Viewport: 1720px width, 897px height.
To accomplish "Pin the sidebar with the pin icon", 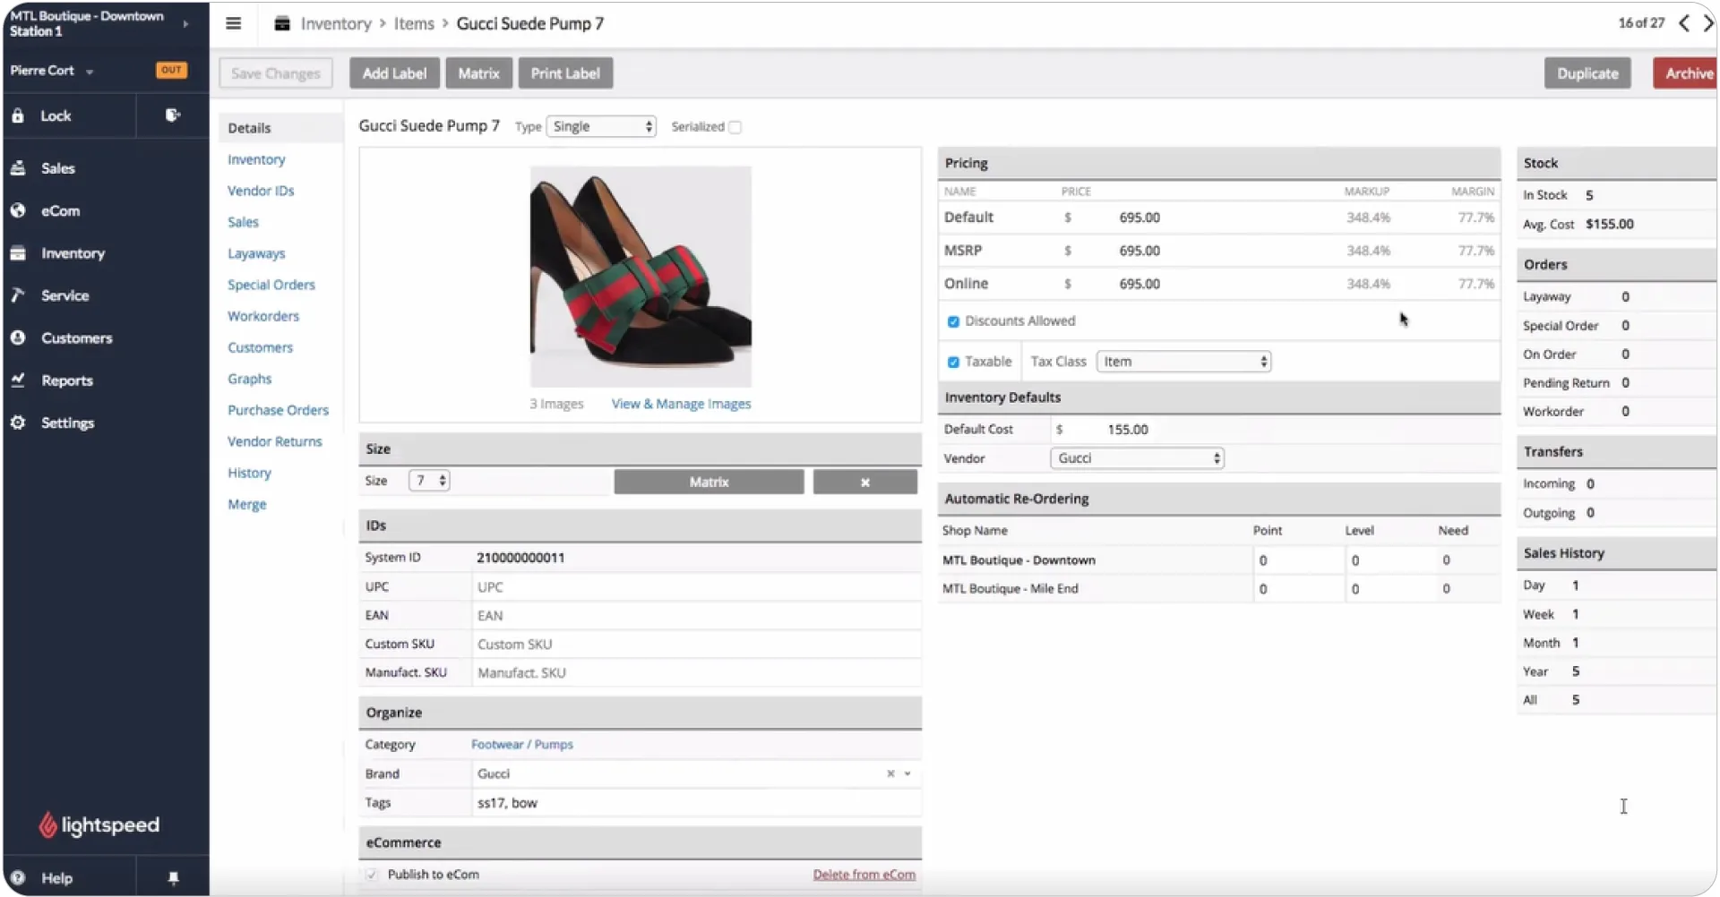I will 173,878.
